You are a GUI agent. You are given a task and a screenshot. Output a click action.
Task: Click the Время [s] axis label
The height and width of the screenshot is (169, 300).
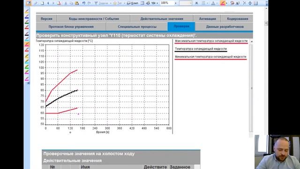click(103, 132)
